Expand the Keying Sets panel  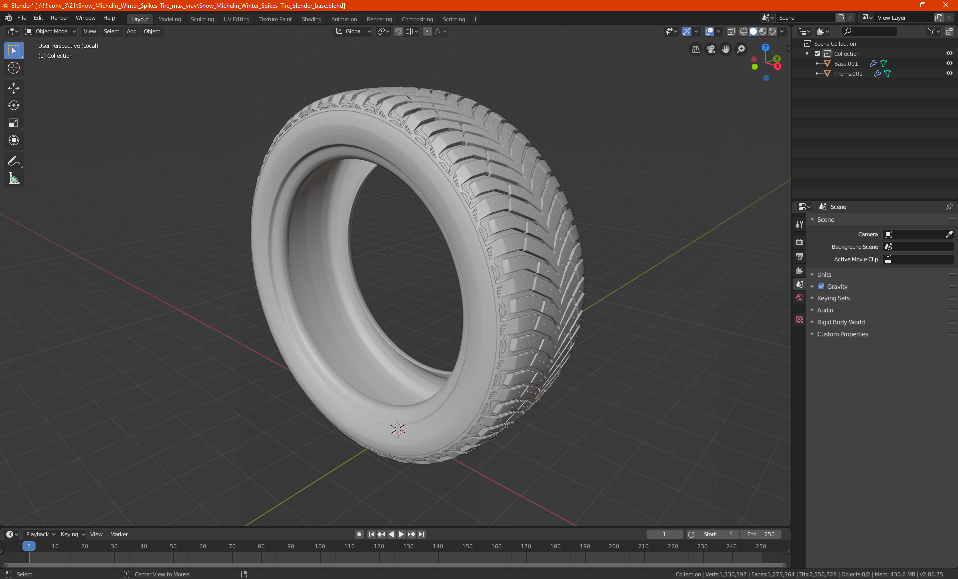(x=833, y=298)
